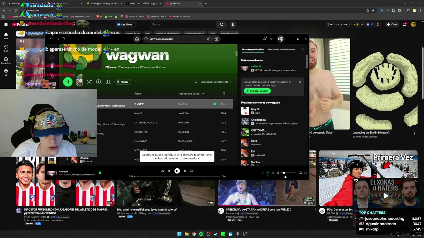Open Los filtros dropdown on YouTube

pyautogui.click(x=126, y=25)
